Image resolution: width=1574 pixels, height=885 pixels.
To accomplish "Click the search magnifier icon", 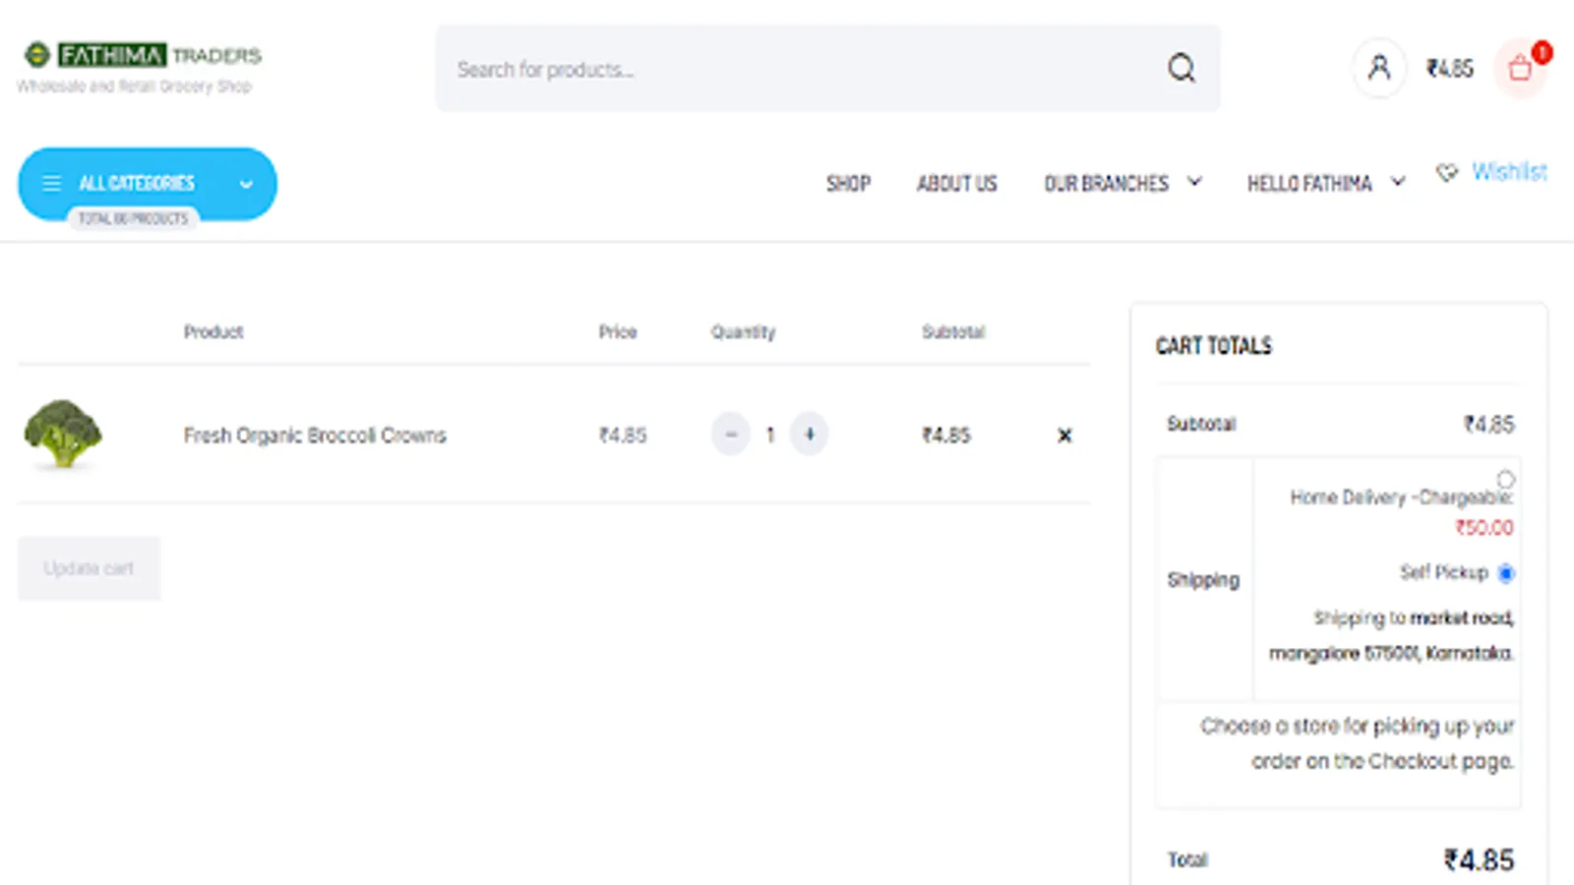I will click(1181, 68).
